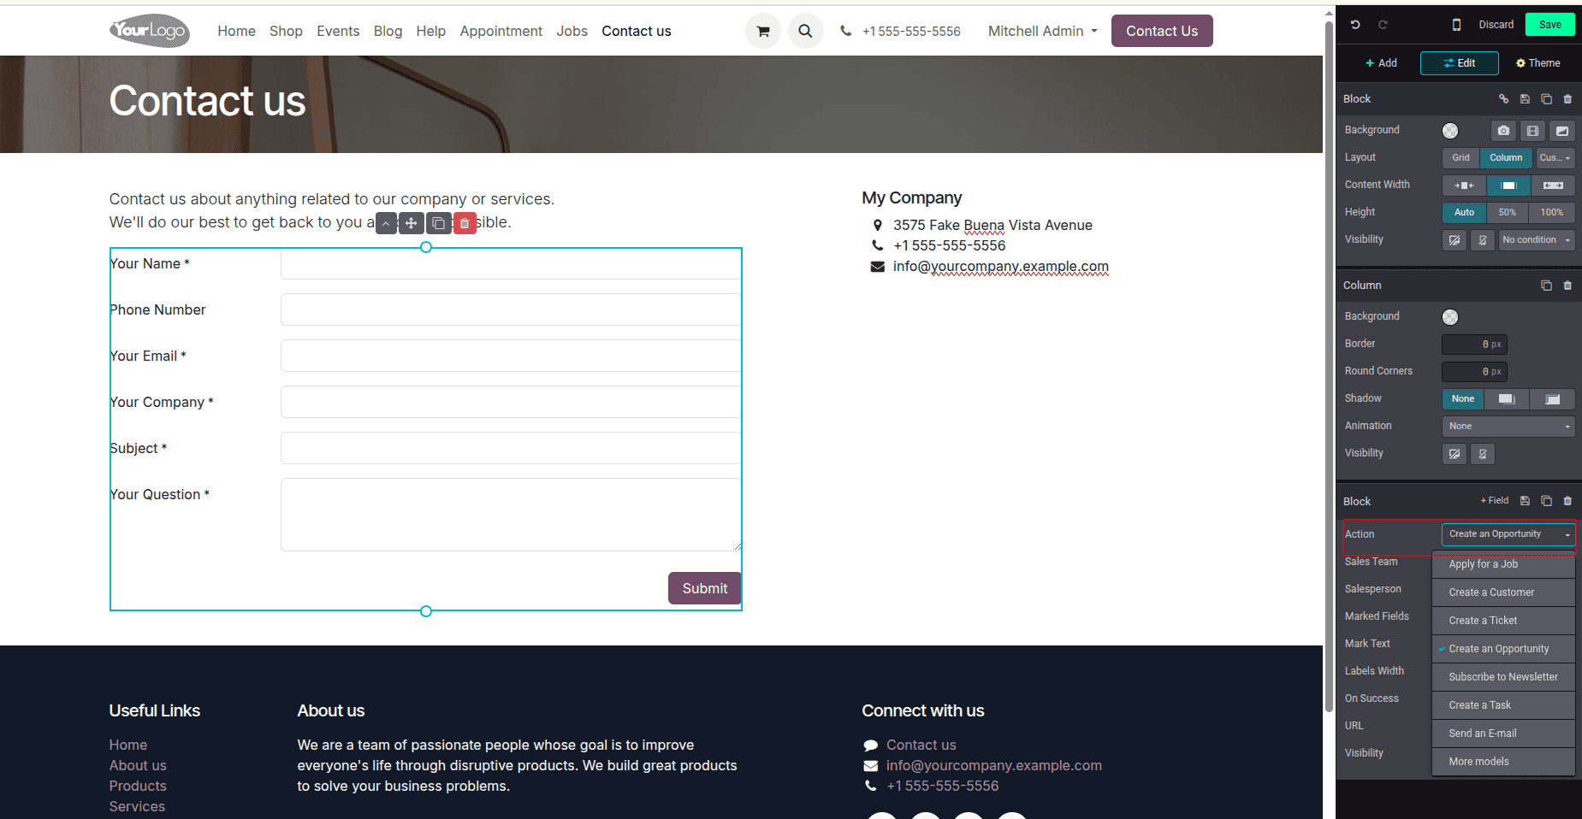
Task: Click the YourLogo site logo
Action: pyautogui.click(x=150, y=31)
